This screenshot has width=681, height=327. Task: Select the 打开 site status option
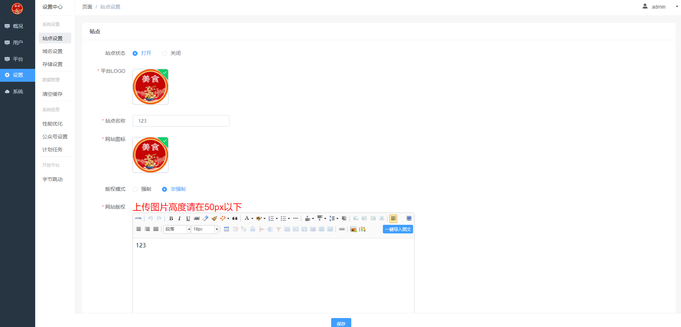pos(142,53)
